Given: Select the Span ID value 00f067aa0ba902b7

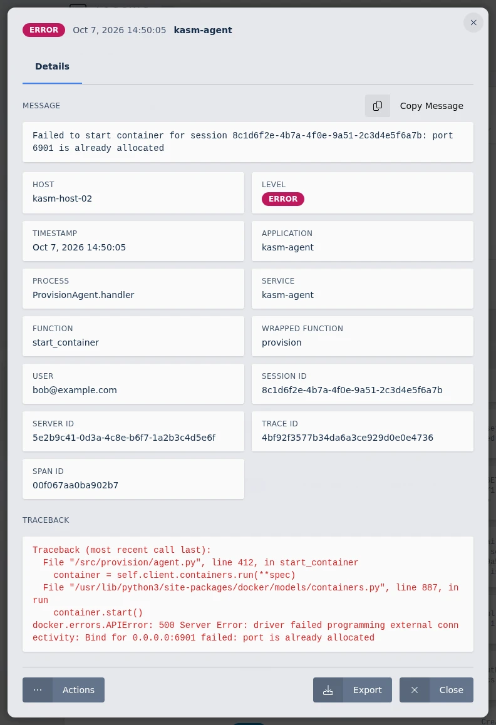Looking at the screenshot, I should click(x=75, y=485).
